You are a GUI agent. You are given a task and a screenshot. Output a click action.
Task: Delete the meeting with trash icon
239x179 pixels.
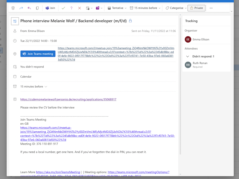point(13,8)
